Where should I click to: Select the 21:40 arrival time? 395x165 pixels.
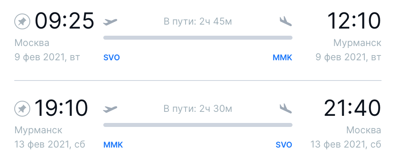pyautogui.click(x=352, y=108)
